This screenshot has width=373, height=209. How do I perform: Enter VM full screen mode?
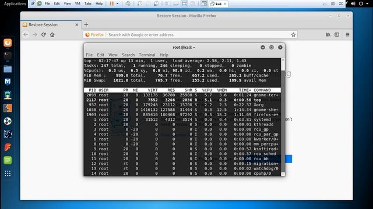coord(184,3)
